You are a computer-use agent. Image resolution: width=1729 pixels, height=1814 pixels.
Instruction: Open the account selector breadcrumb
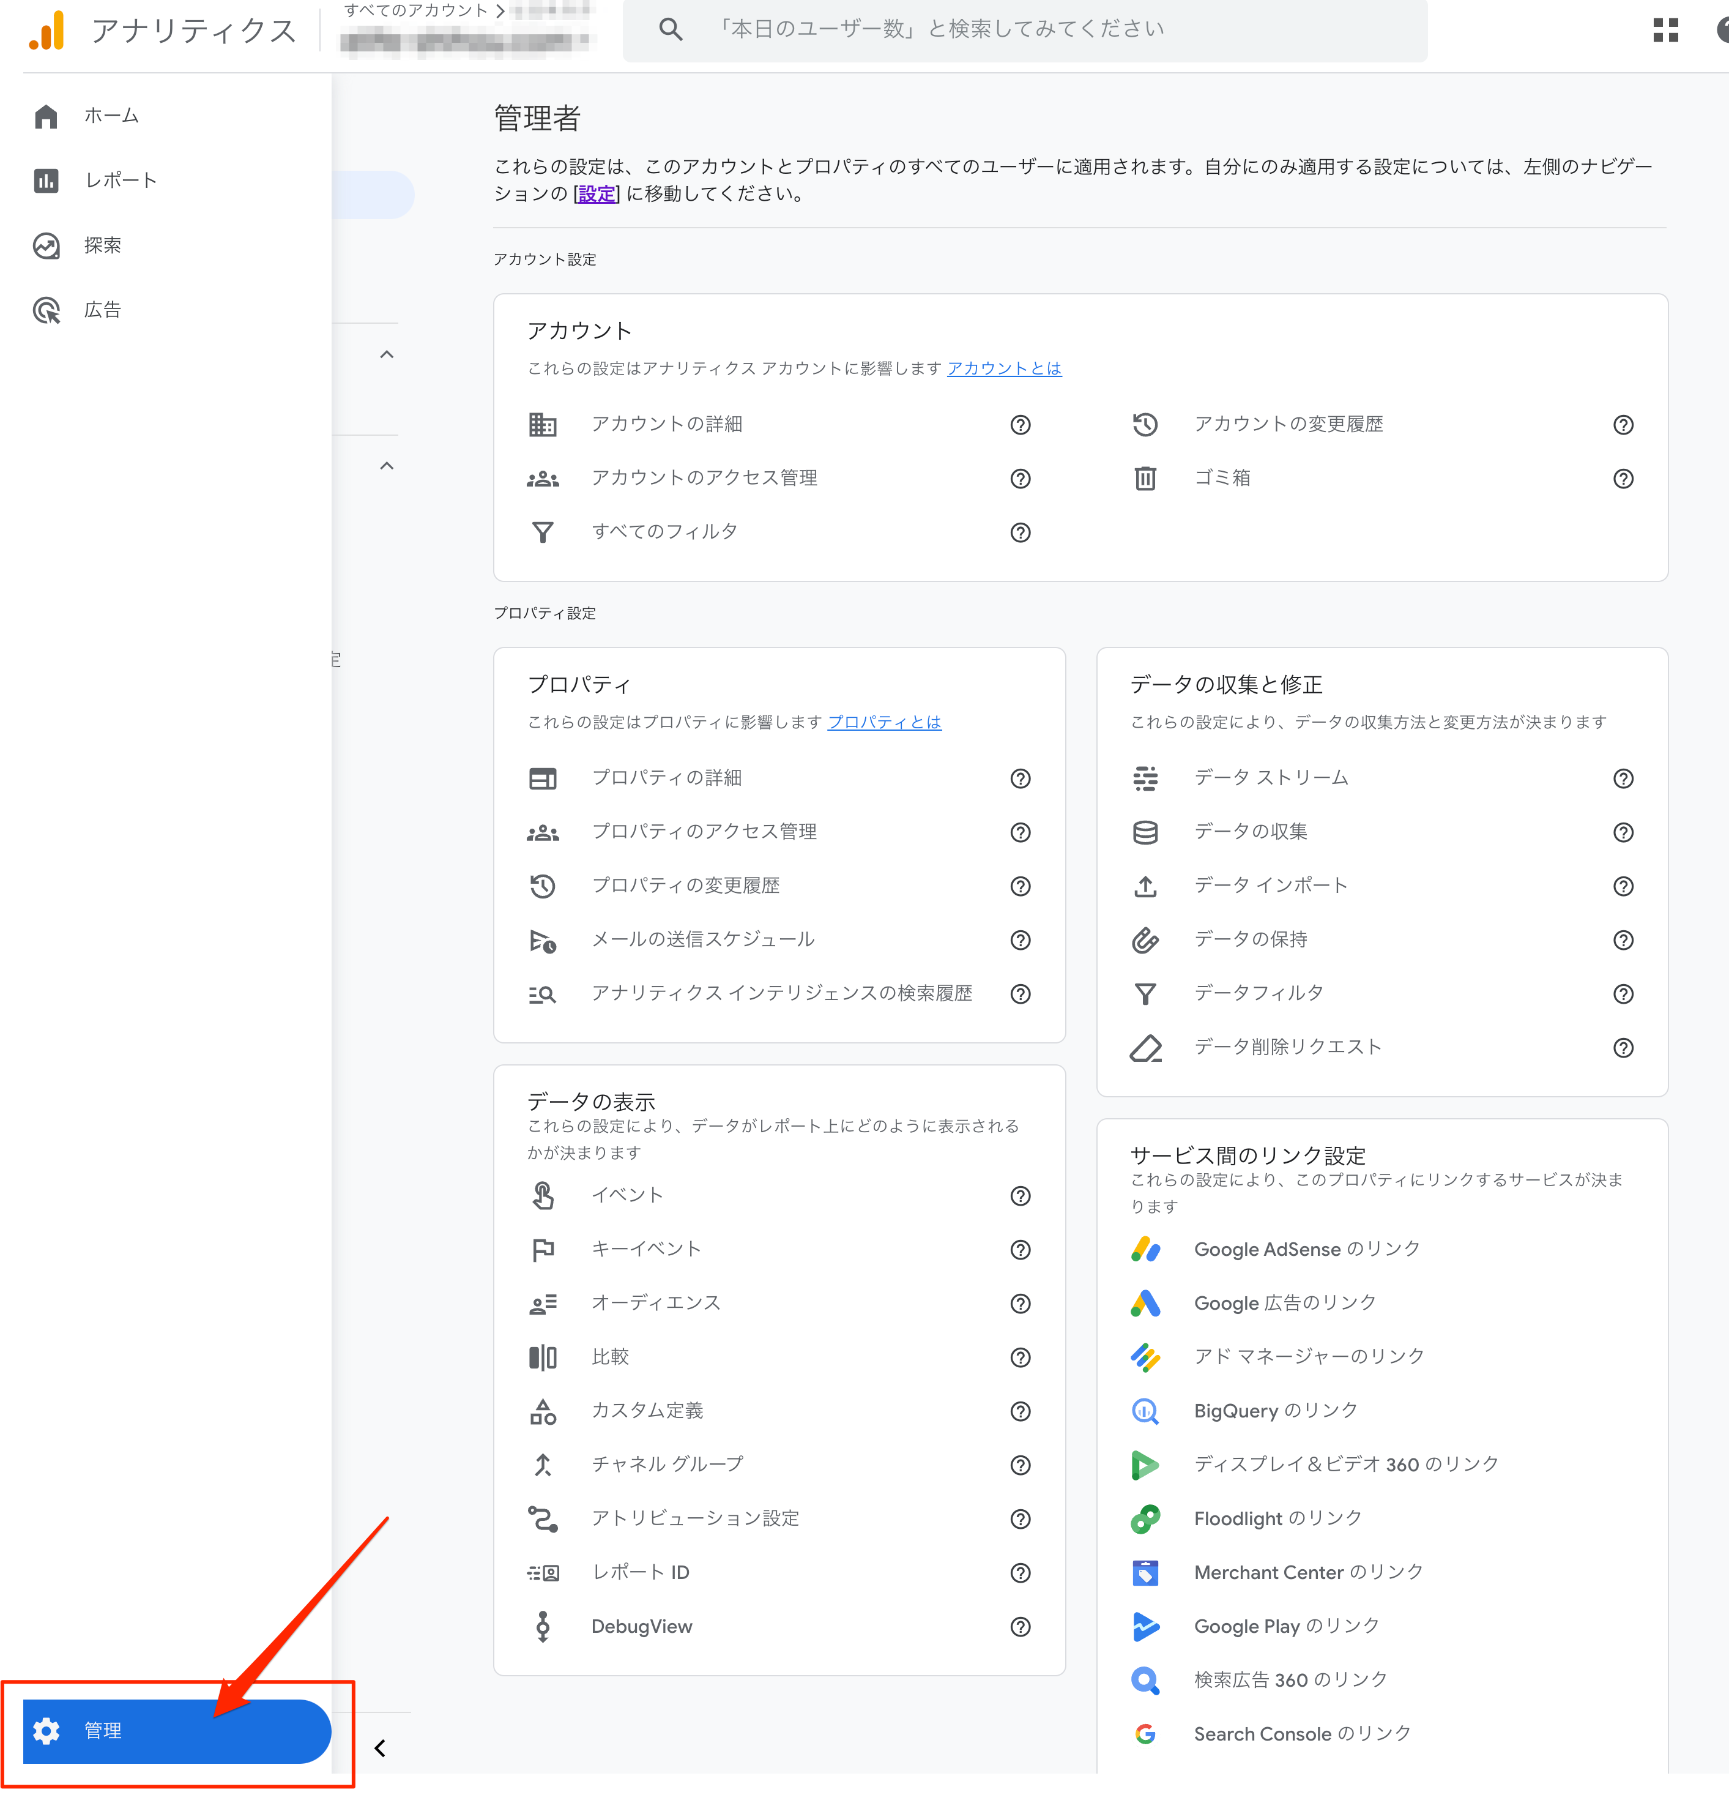467,29
